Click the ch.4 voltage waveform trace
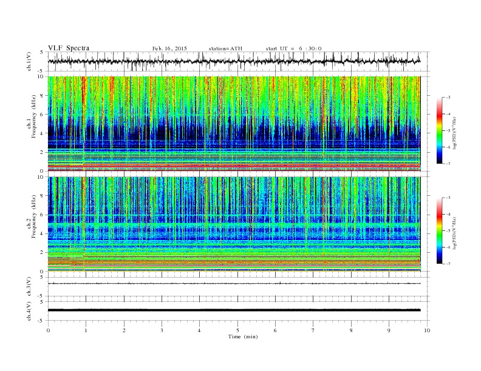The height and width of the screenshot is (371, 481). (x=234, y=310)
